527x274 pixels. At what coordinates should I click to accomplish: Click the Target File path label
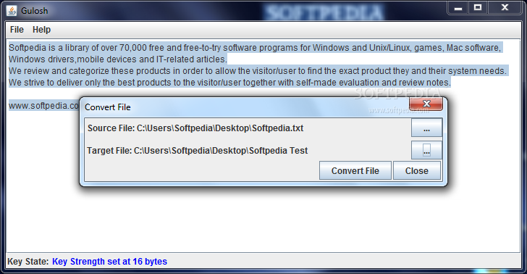click(x=198, y=151)
